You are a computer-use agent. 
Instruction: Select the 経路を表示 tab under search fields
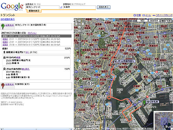[34, 11]
